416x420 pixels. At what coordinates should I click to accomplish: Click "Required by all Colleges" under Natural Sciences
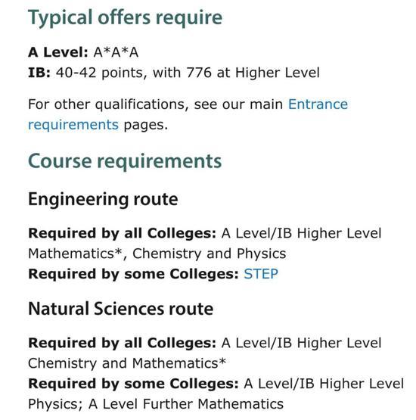122,343
